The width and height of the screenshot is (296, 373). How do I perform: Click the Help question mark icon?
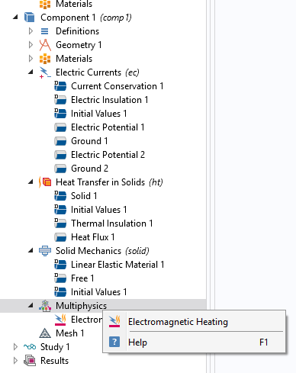(x=114, y=342)
